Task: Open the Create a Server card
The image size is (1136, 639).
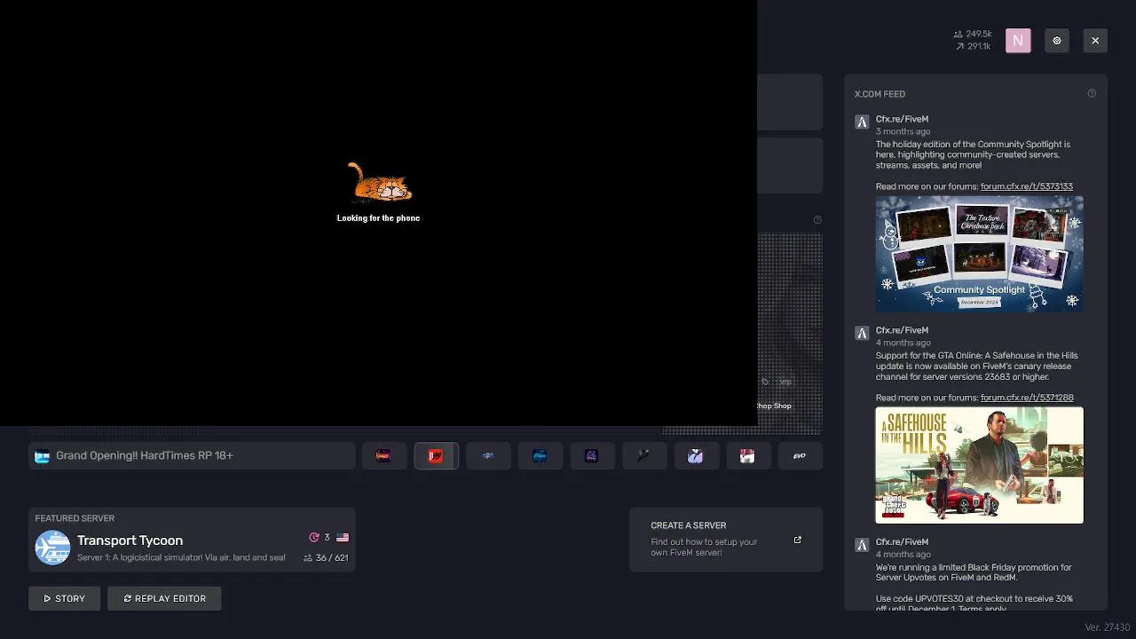Action: point(726,540)
